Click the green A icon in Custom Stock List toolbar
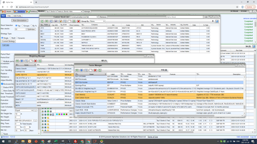257x144 pixels. point(74,21)
